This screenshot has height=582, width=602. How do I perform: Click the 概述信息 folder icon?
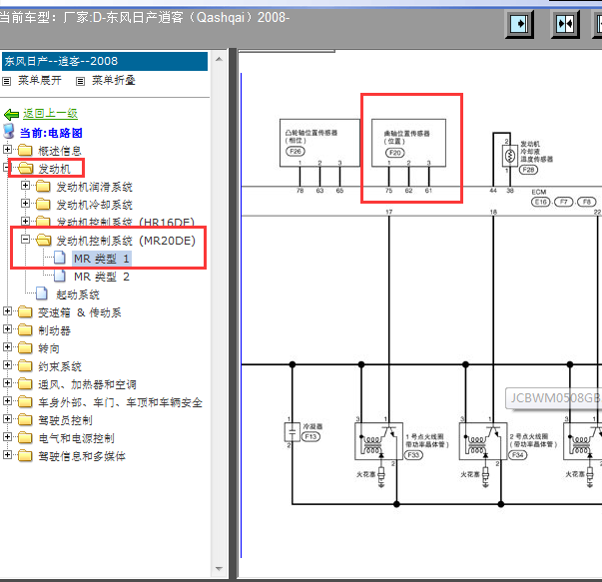25,150
